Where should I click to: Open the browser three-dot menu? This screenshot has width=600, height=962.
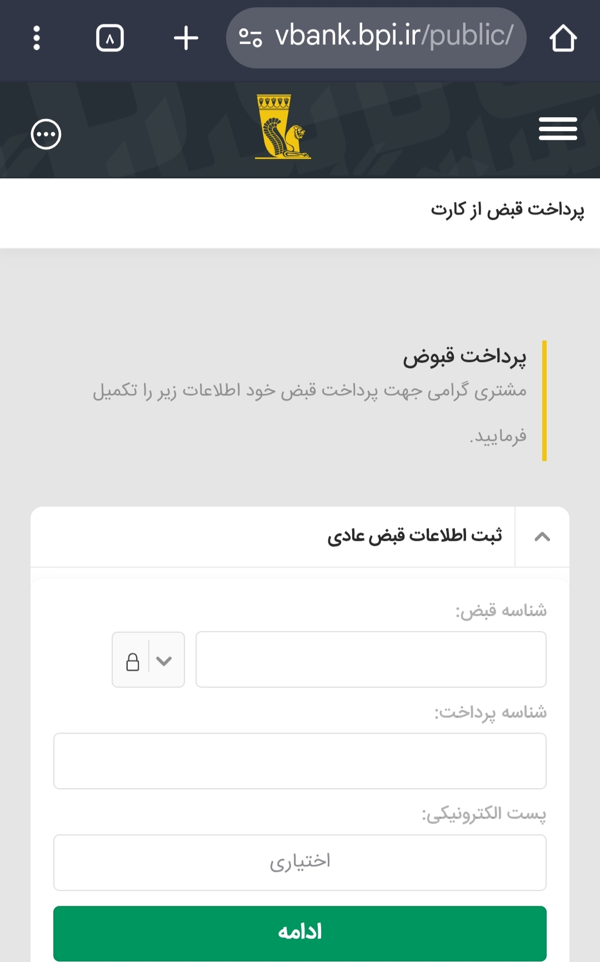37,38
